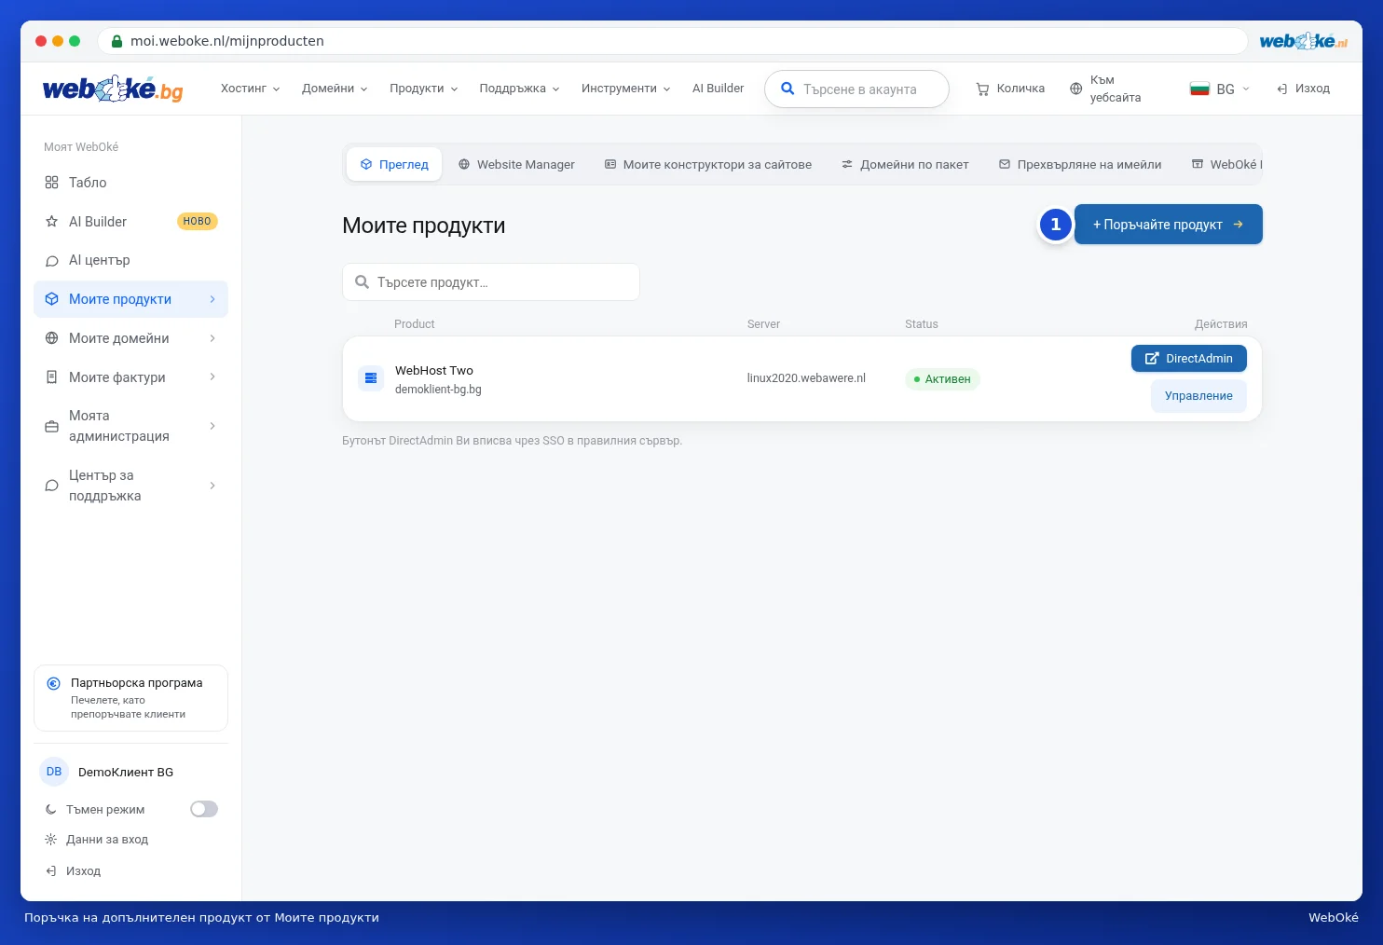Click the WebOké.bg logo in header

click(x=113, y=89)
